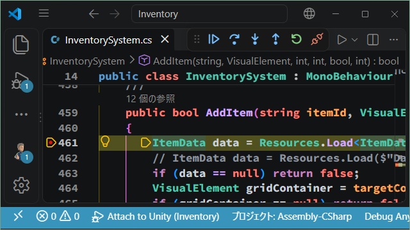This screenshot has width=410, height=230.
Task: Click the Inventory command center search box
Action: tap(209, 14)
